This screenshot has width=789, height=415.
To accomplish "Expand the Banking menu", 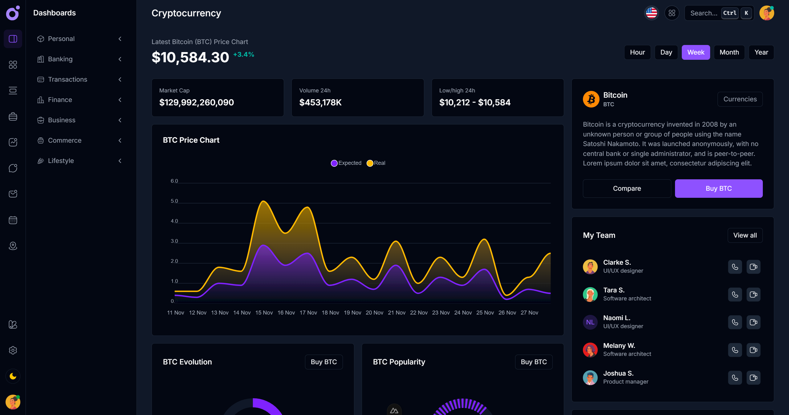I will click(120, 59).
